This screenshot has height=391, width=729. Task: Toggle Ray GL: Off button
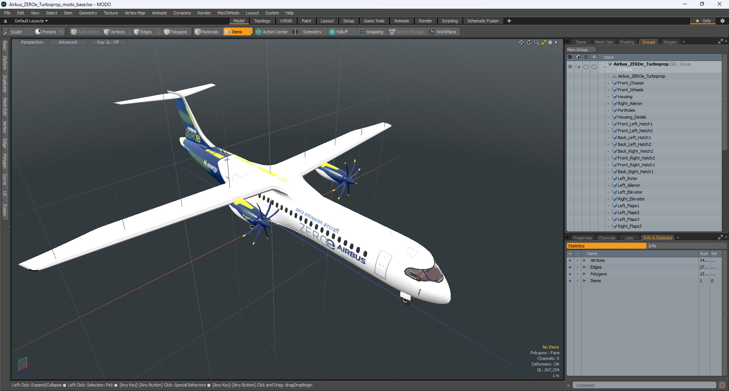pos(108,42)
